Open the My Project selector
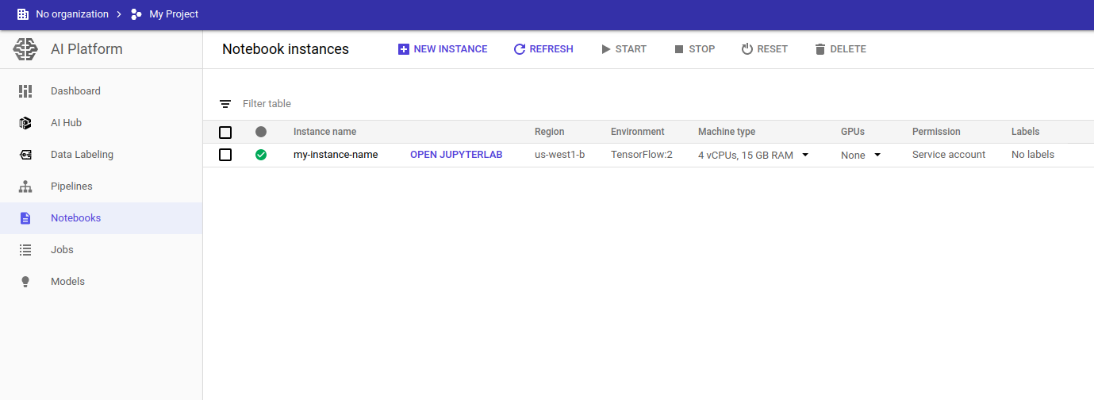Screen dimensions: 1094x400 [165, 14]
